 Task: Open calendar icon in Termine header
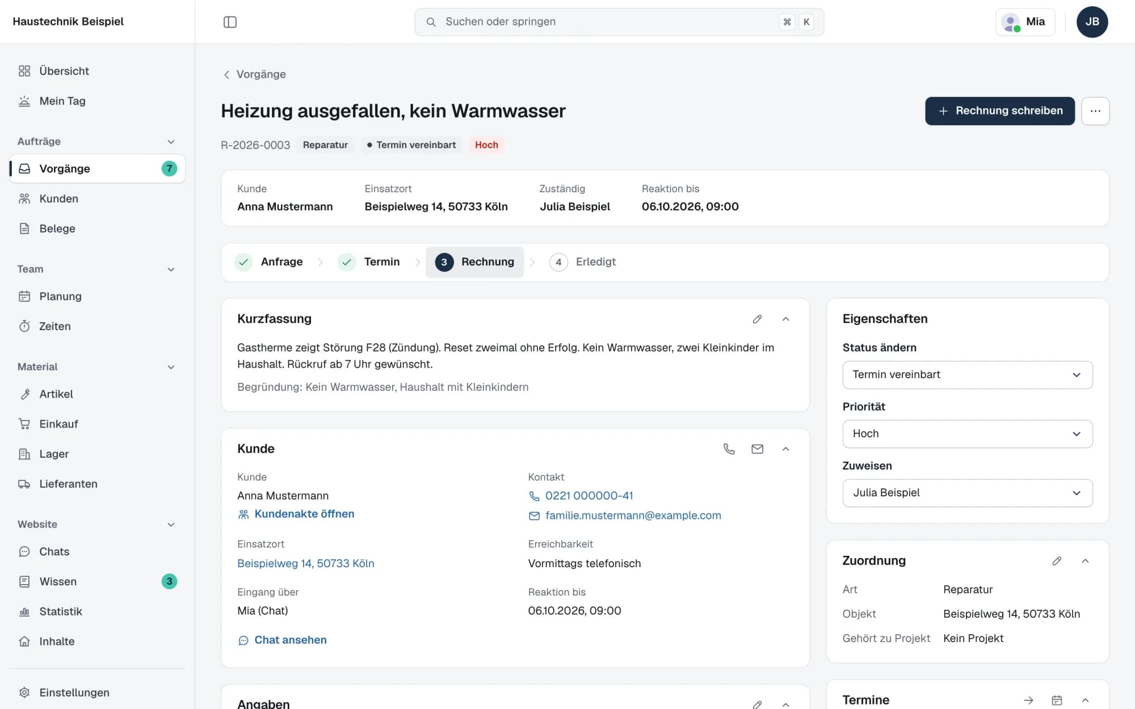tap(1057, 700)
